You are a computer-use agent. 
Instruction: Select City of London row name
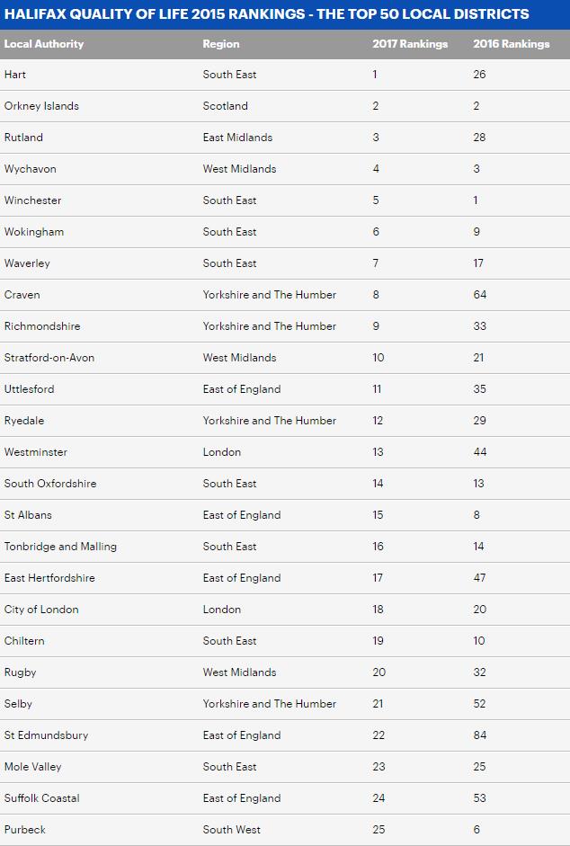click(41, 610)
